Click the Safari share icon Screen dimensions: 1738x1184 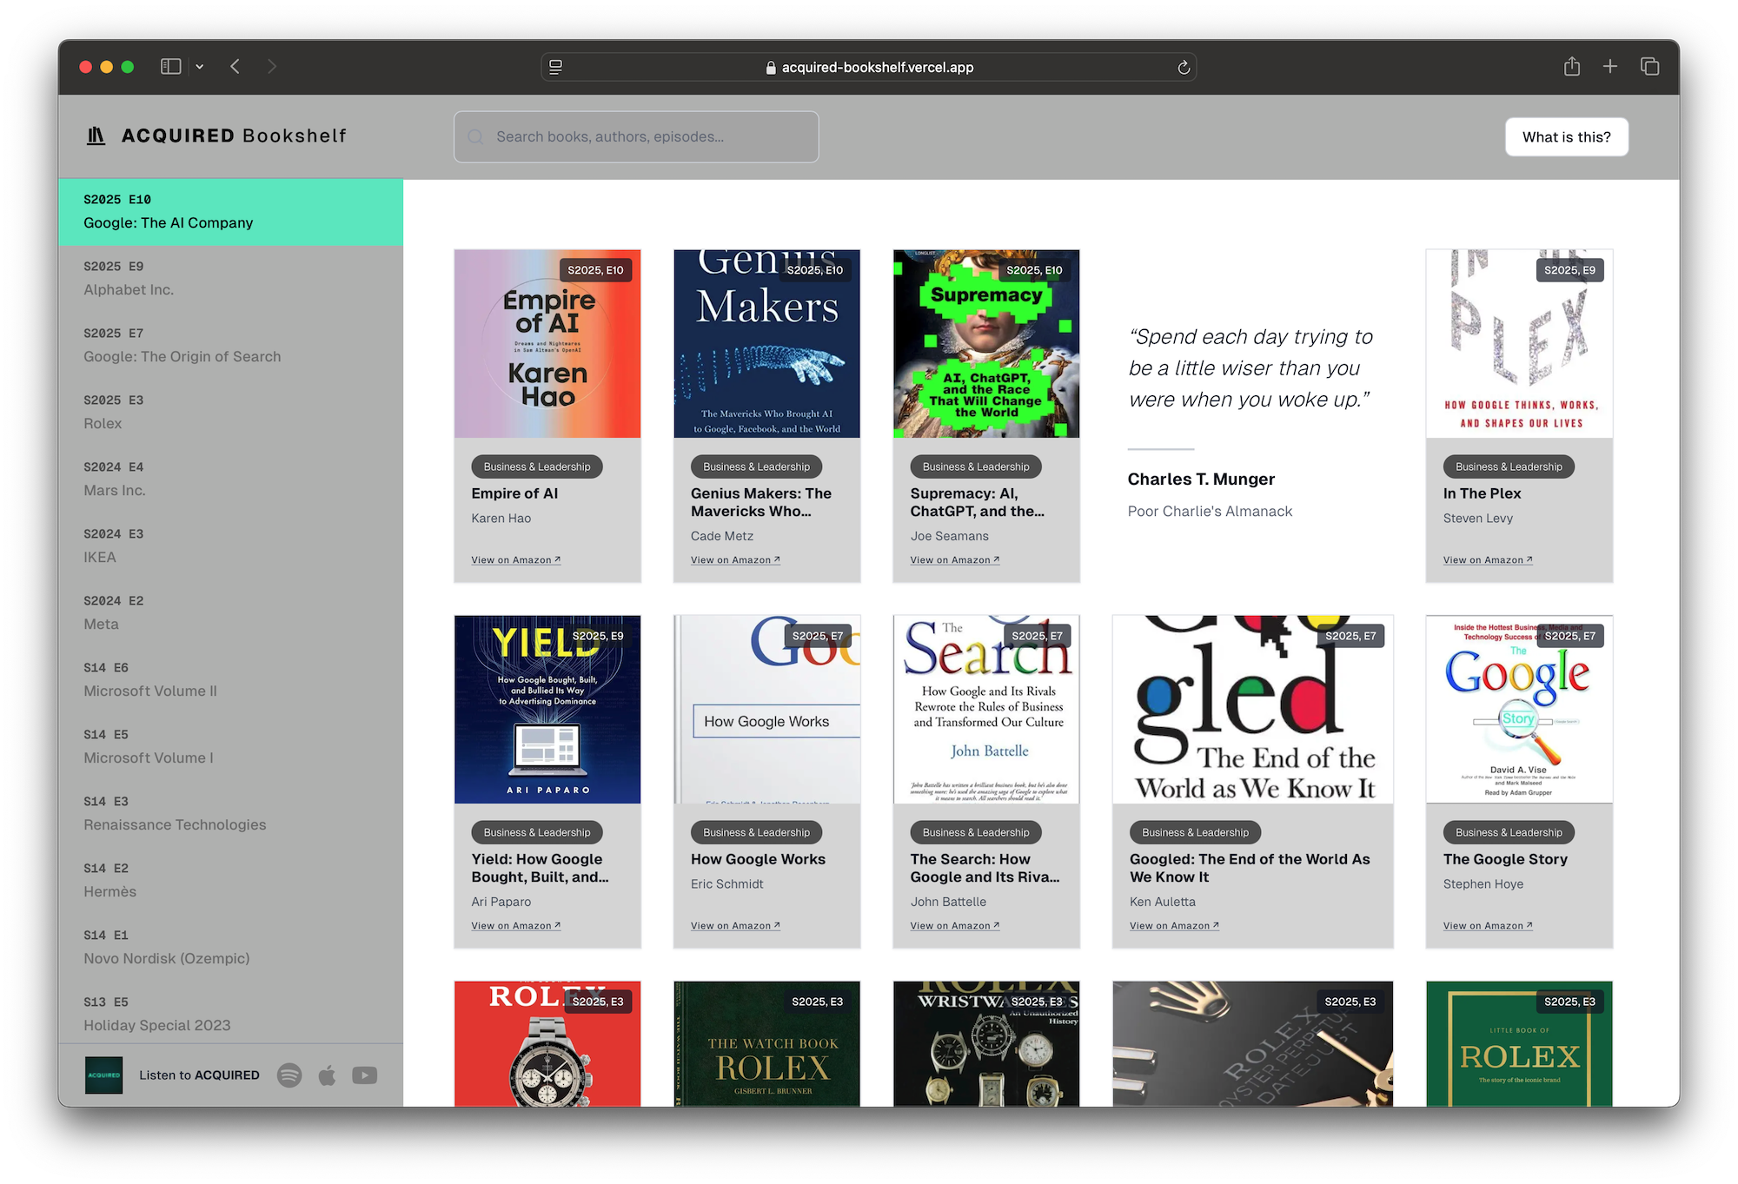pos(1572,67)
